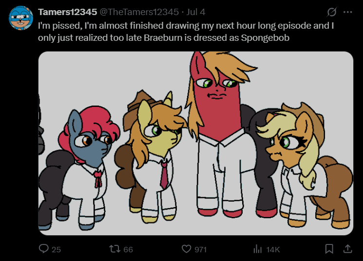
Task: Open the reply comment icon
Action: pos(43,249)
